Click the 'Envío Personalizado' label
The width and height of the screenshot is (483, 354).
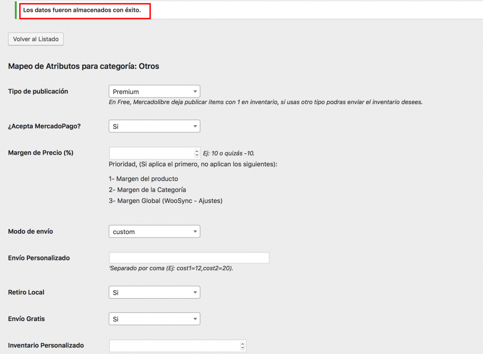[39, 258]
